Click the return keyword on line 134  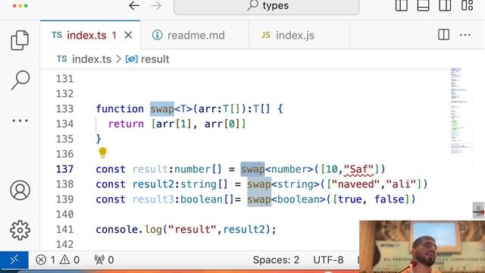pos(126,124)
